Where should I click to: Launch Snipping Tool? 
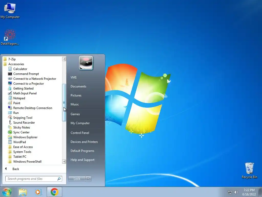click(23, 117)
